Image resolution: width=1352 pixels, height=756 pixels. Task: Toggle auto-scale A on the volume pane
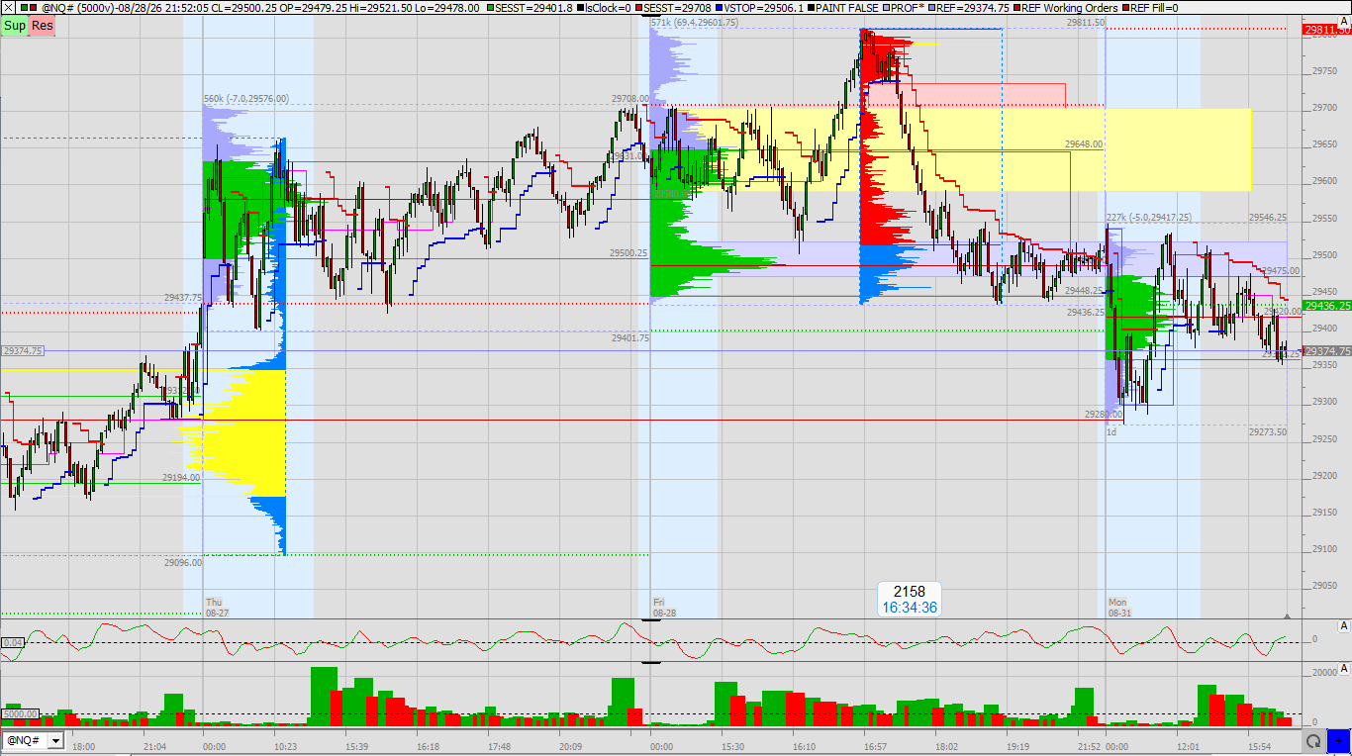point(1343,671)
